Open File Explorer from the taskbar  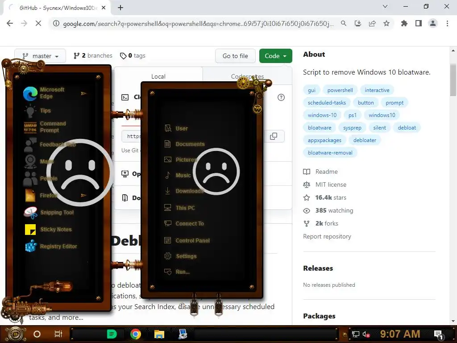[159, 334]
